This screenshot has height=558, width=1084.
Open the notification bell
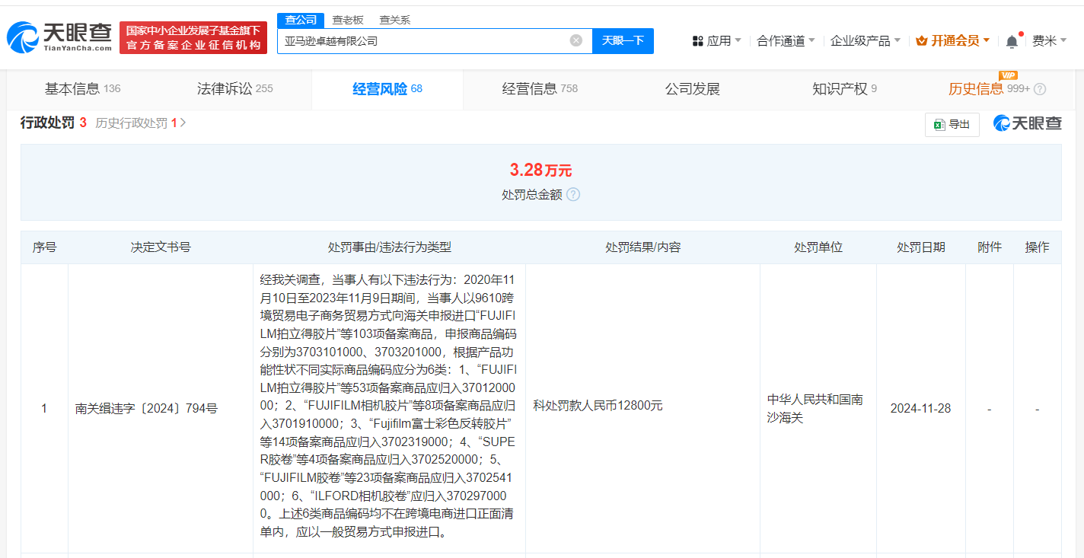[x=1012, y=41]
